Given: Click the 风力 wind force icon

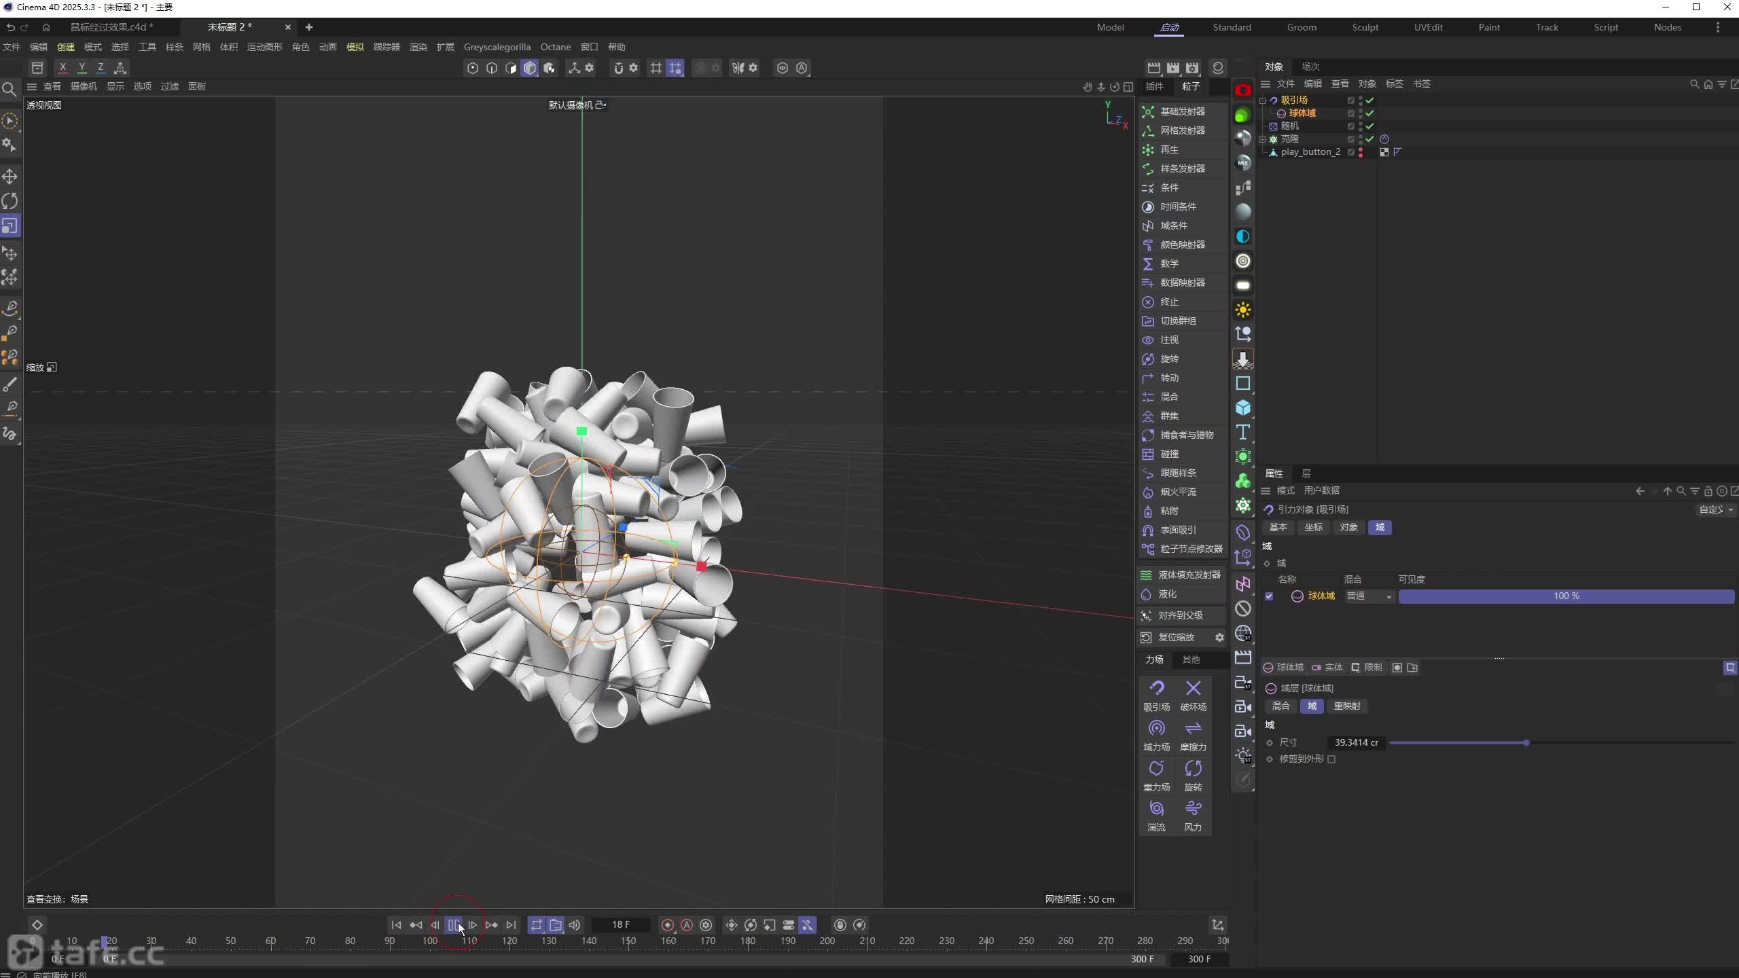Looking at the screenshot, I should point(1193,809).
